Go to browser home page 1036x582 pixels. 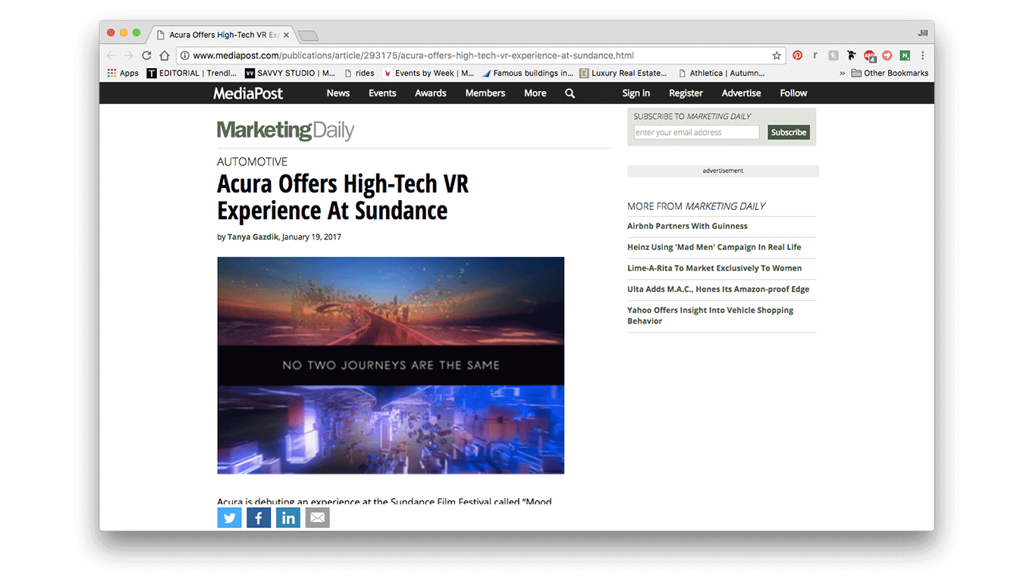click(165, 55)
